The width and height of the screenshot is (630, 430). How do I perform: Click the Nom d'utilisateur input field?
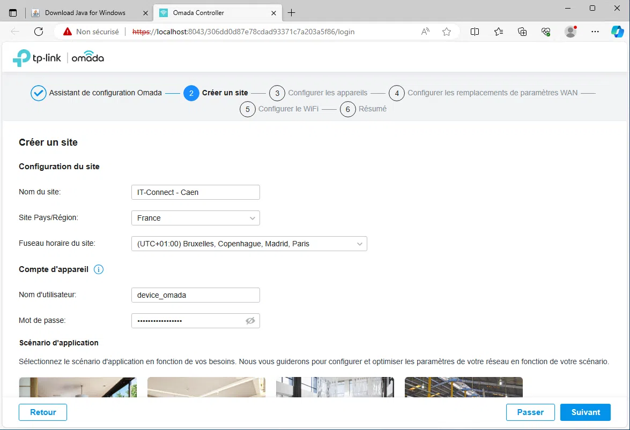pyautogui.click(x=196, y=295)
